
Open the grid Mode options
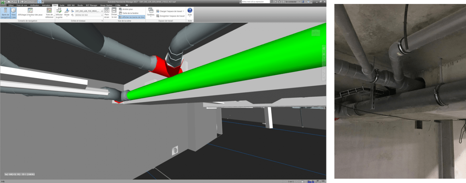point(67,13)
